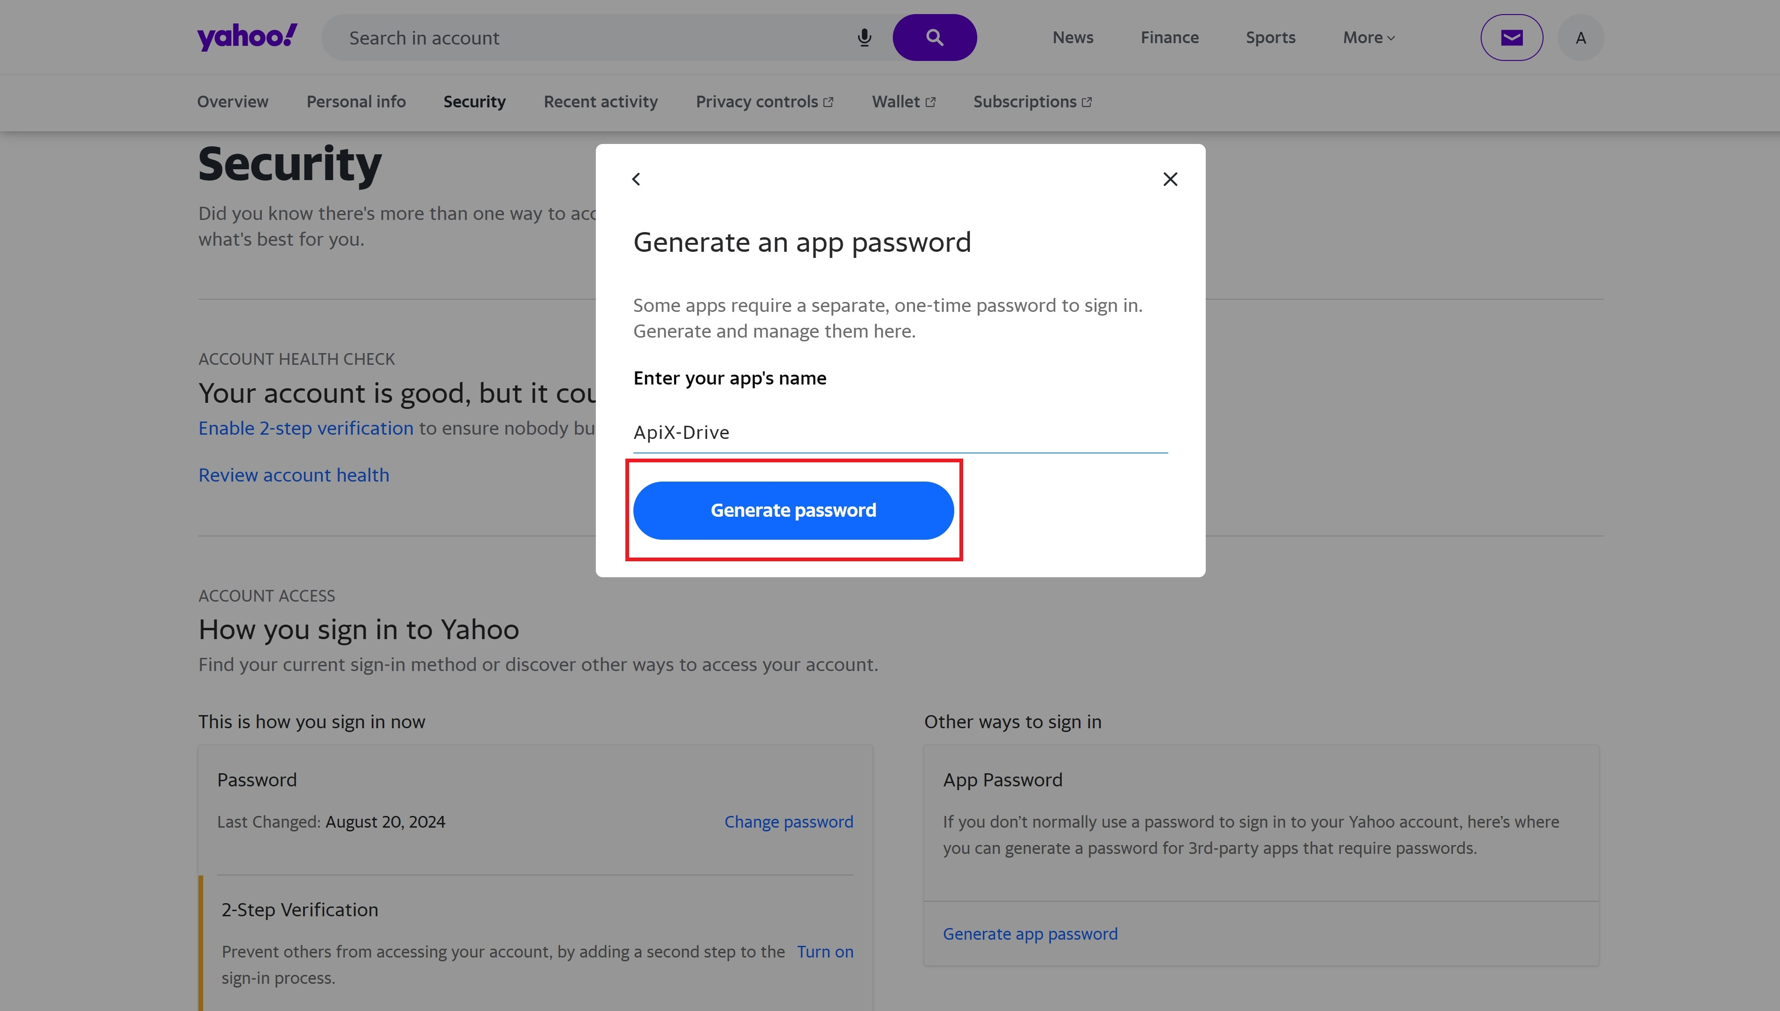Viewport: 1780px width, 1011px height.
Task: Expand Recent activity section
Action: click(600, 101)
